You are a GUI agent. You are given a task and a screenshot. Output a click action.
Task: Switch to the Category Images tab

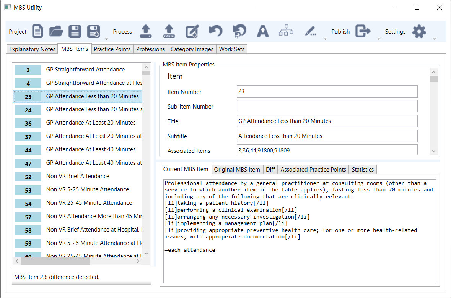pos(192,49)
